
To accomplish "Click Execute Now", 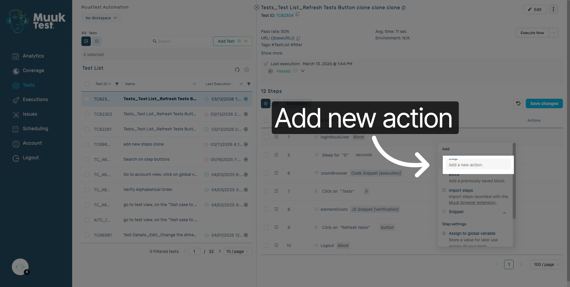I will [532, 33].
